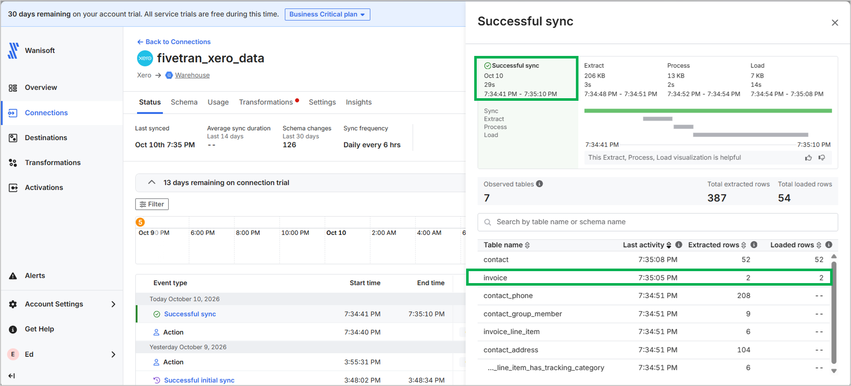Open the Successful sync event link
Viewport: 851px width, 386px height.
(190, 314)
